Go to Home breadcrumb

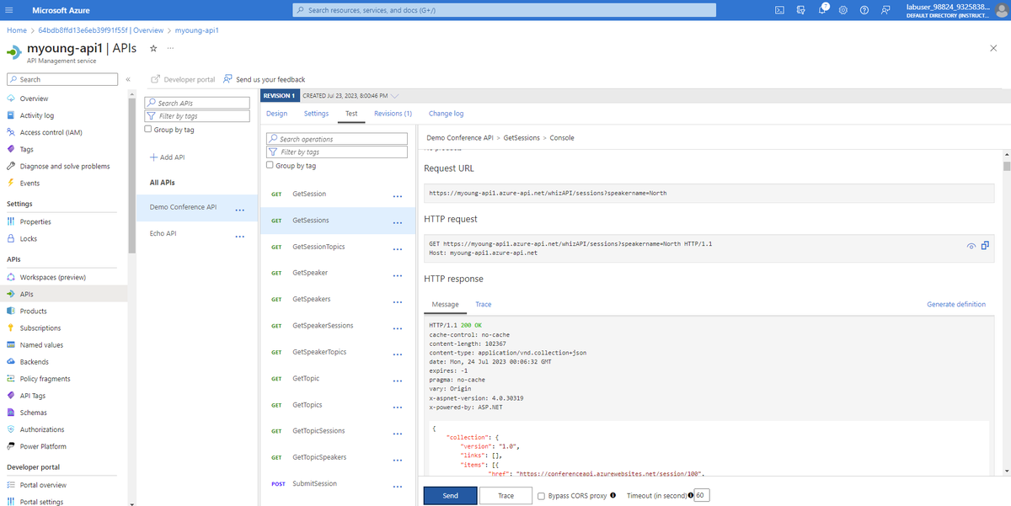(x=17, y=30)
